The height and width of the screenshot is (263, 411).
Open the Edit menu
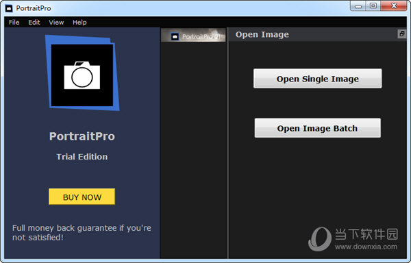click(x=34, y=23)
